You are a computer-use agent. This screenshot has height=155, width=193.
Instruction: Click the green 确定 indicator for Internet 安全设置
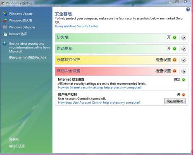(x=183, y=80)
